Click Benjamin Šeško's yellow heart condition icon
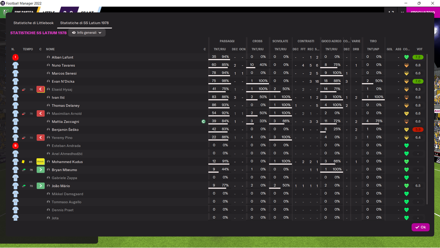The width and height of the screenshot is (440, 248). click(406, 130)
